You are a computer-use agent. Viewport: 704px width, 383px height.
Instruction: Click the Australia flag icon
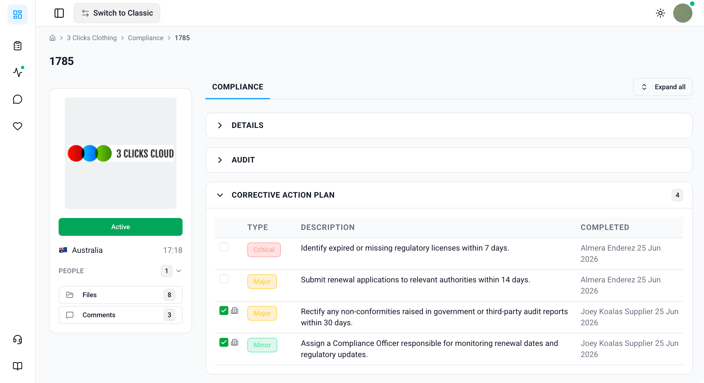tap(63, 250)
